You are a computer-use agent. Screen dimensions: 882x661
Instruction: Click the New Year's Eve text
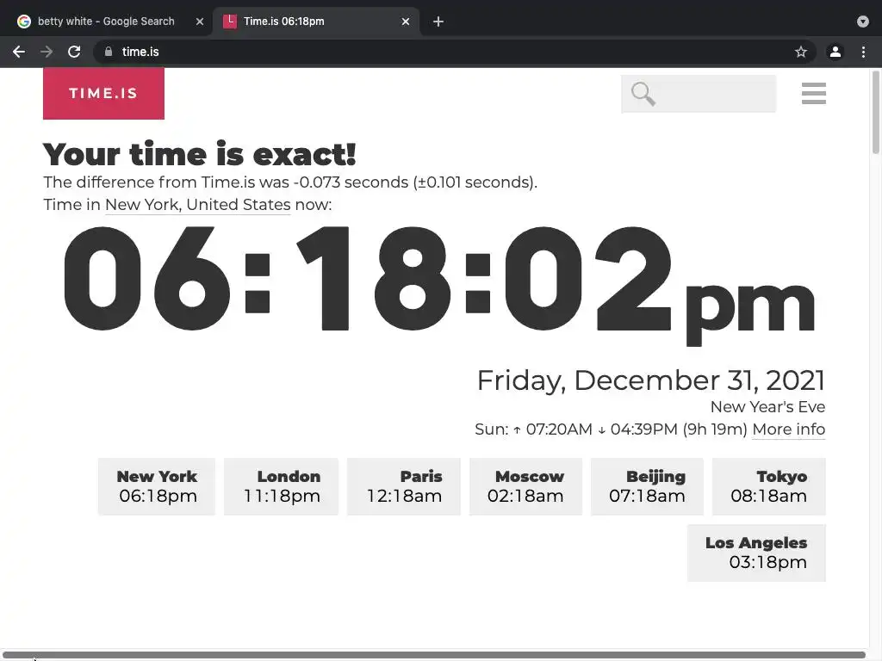(x=767, y=407)
